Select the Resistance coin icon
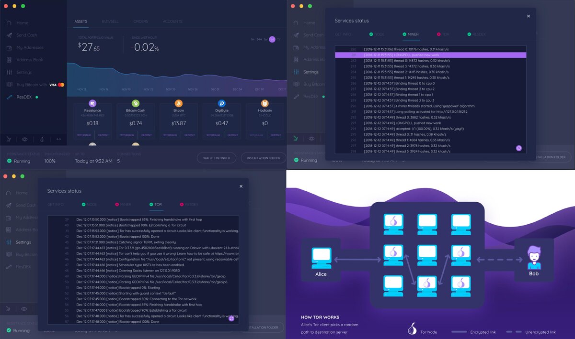Screen dimensions: 575x339 tap(92, 103)
